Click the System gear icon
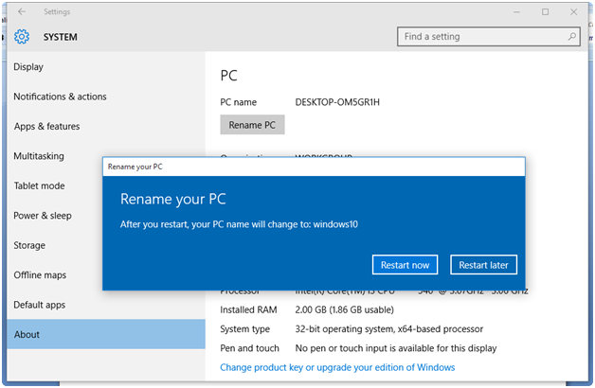The height and width of the screenshot is (388, 595). [x=22, y=37]
